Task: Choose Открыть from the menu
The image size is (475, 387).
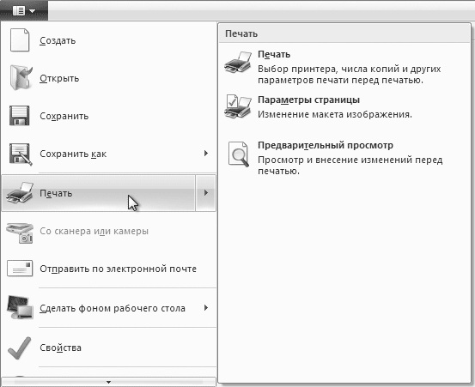Action: [108, 78]
